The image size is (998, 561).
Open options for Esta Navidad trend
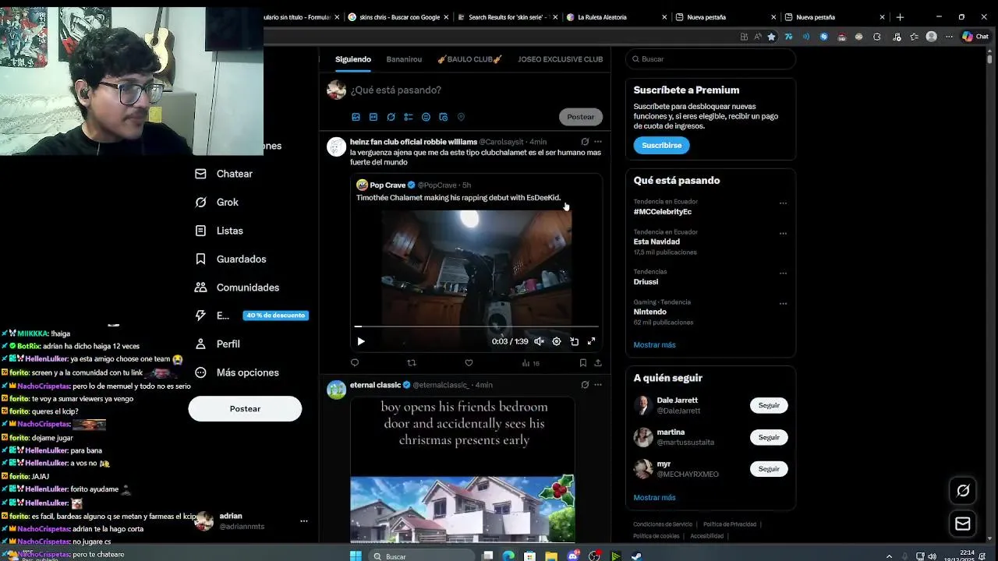pos(783,234)
